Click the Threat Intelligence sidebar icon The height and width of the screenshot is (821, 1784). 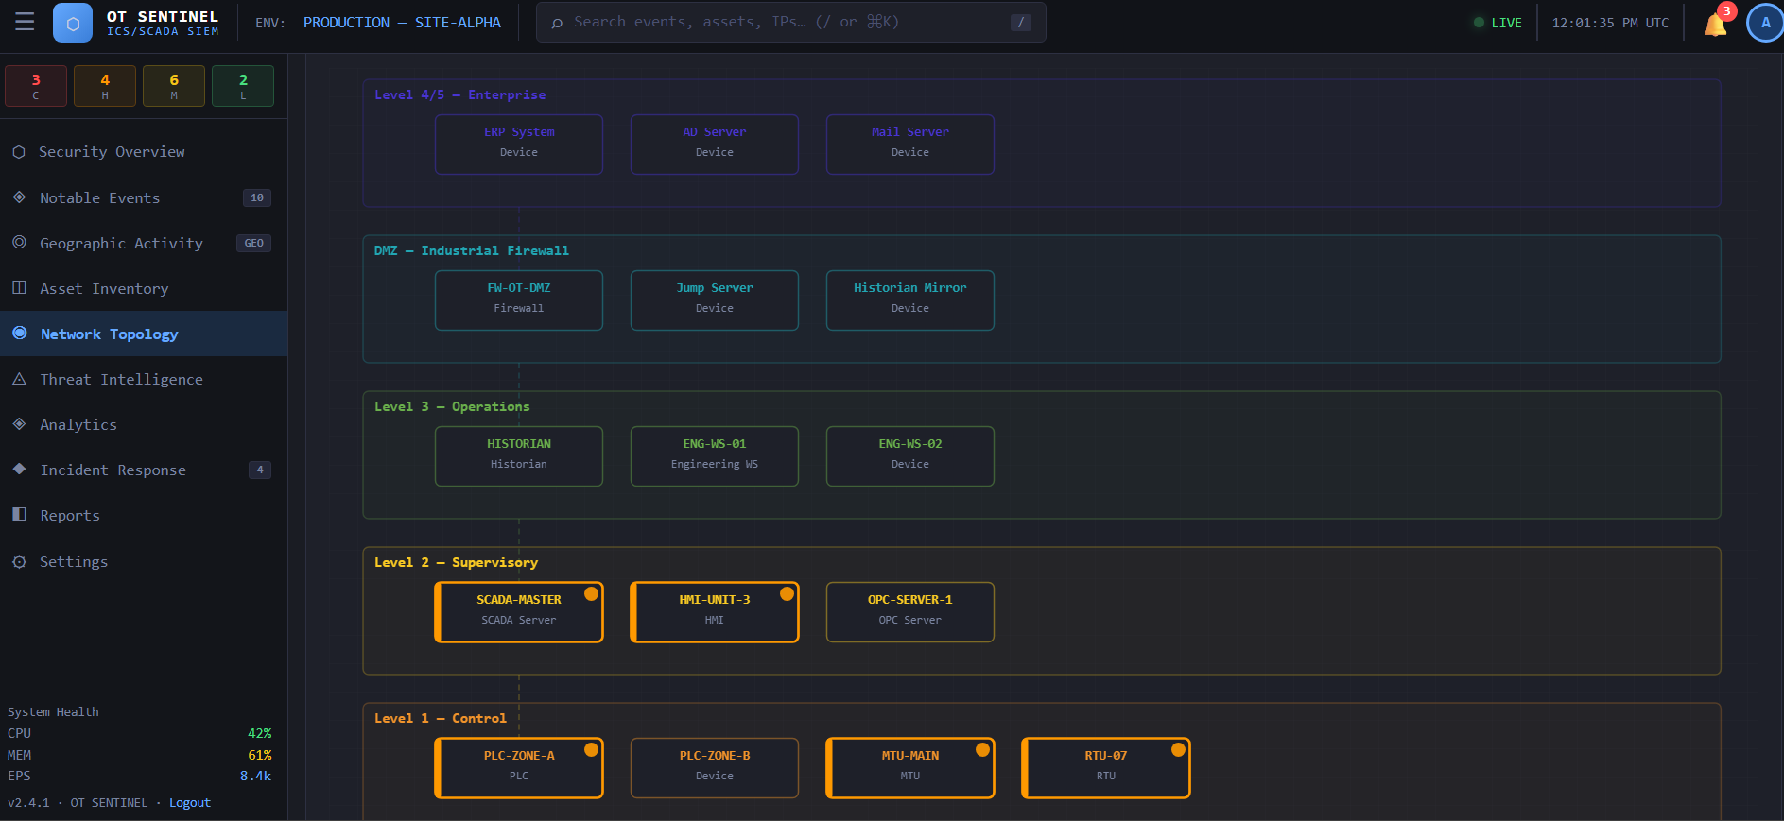pyautogui.click(x=19, y=379)
